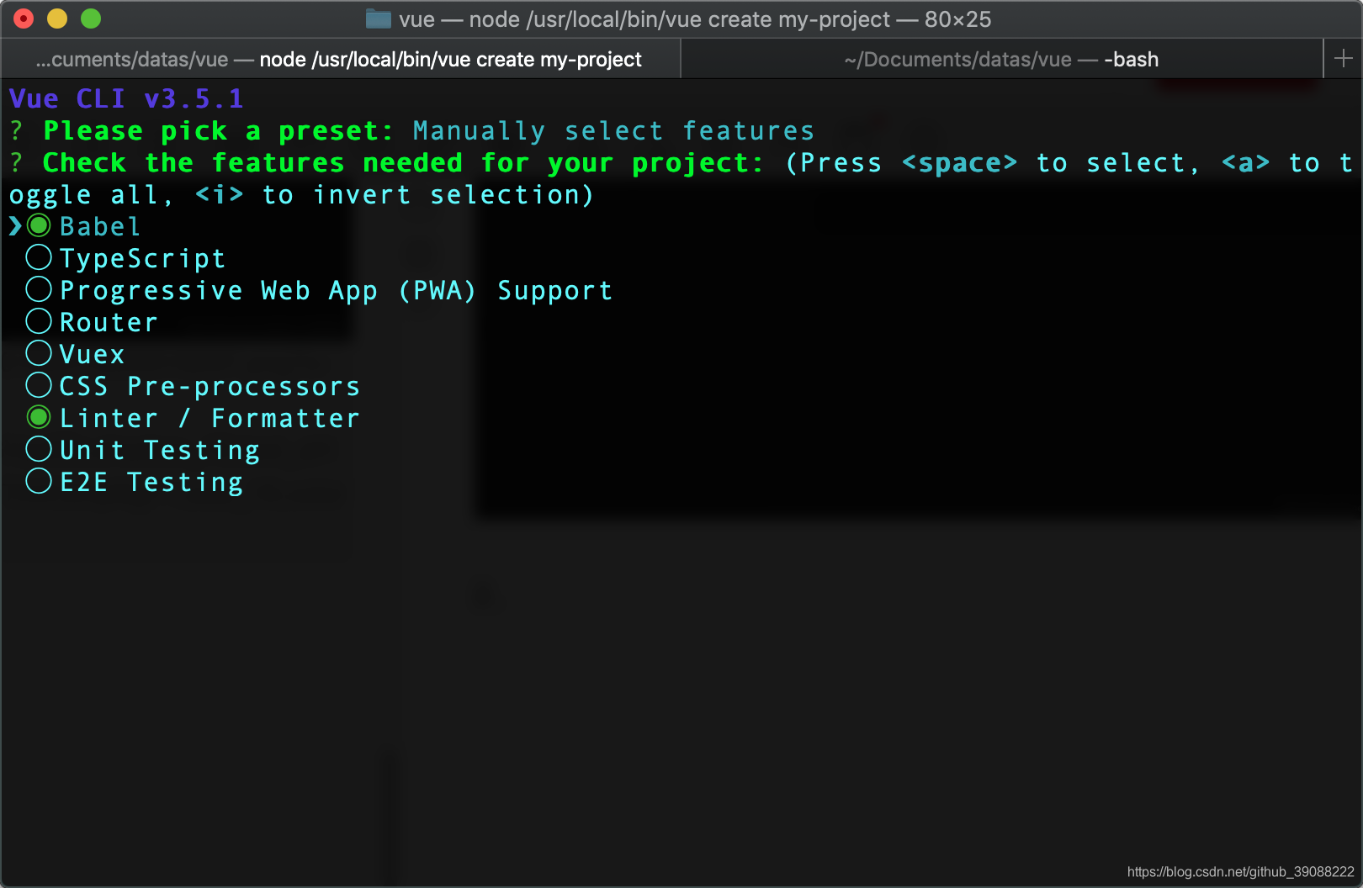Maximize the terminal with green button
1363x888 pixels.
pos(91,18)
